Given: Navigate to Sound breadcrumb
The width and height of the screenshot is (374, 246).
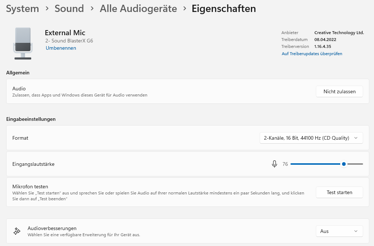Looking at the screenshot, I should tap(69, 8).
